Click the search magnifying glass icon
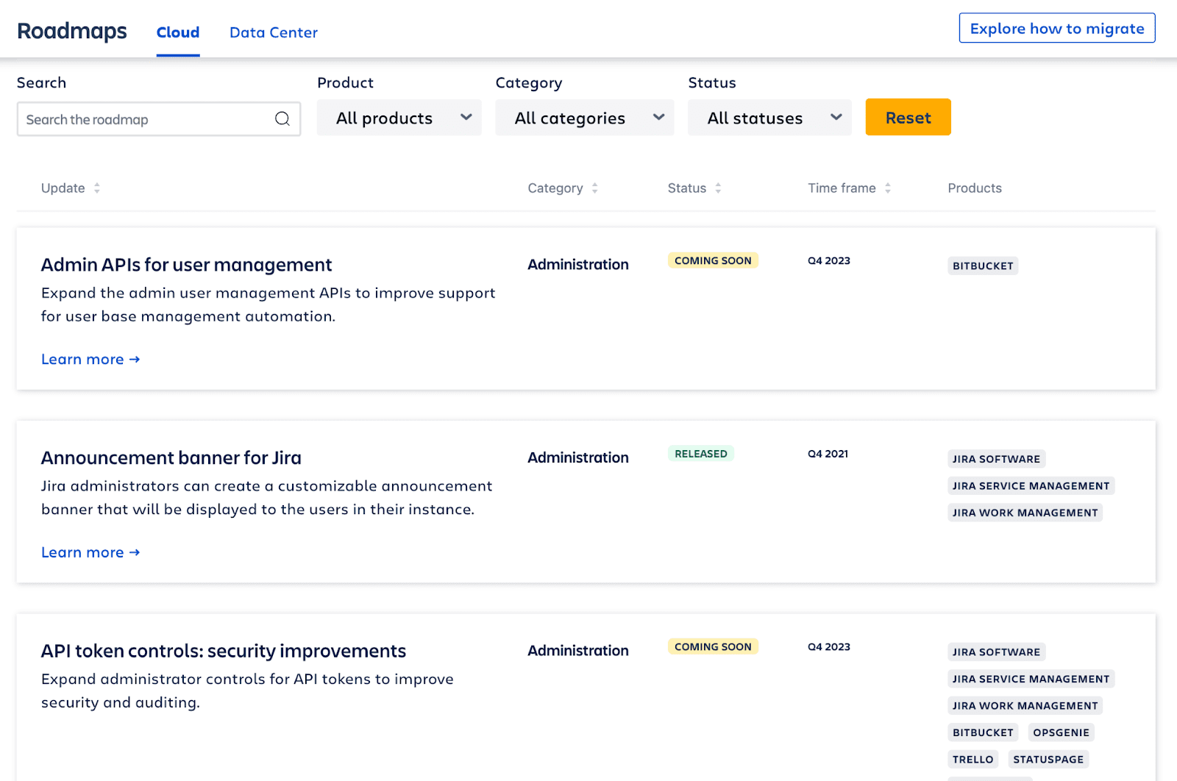 point(282,118)
